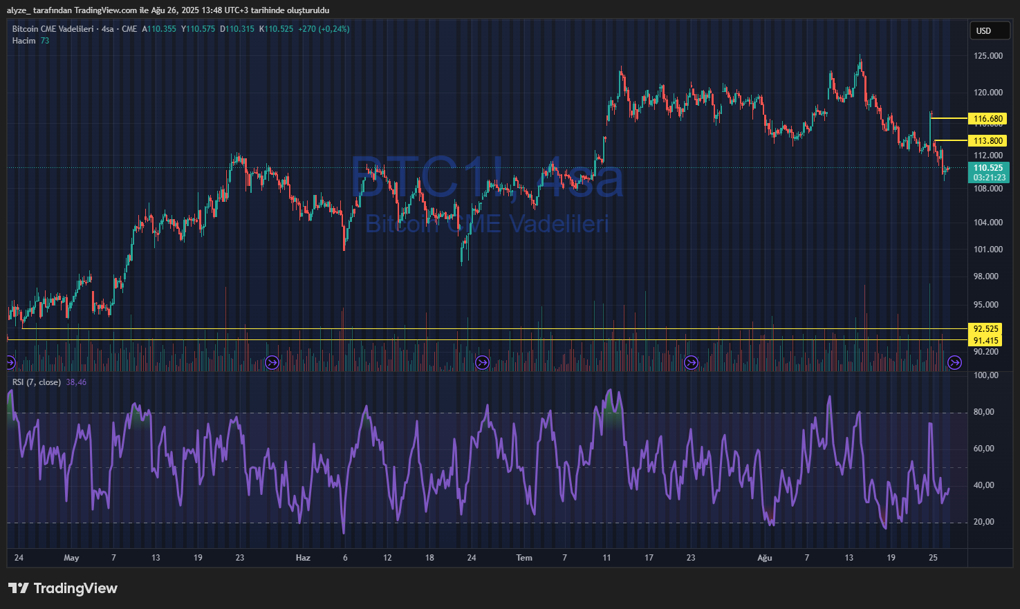The image size is (1020, 609).
Task: Click the Ağu label on the time axis
Action: [x=764, y=558]
